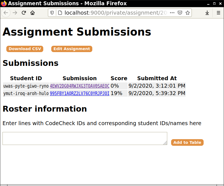The height and width of the screenshot is (186, 224).
Task: Open submission link 4EWV2DG04RWJXG3TOAV0SAEOC
Action: (80, 86)
